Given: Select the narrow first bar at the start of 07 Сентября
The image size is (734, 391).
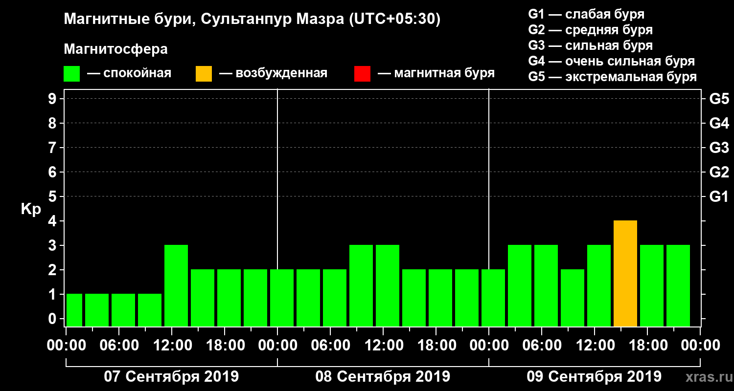Looking at the screenshot, I should click(x=74, y=310).
